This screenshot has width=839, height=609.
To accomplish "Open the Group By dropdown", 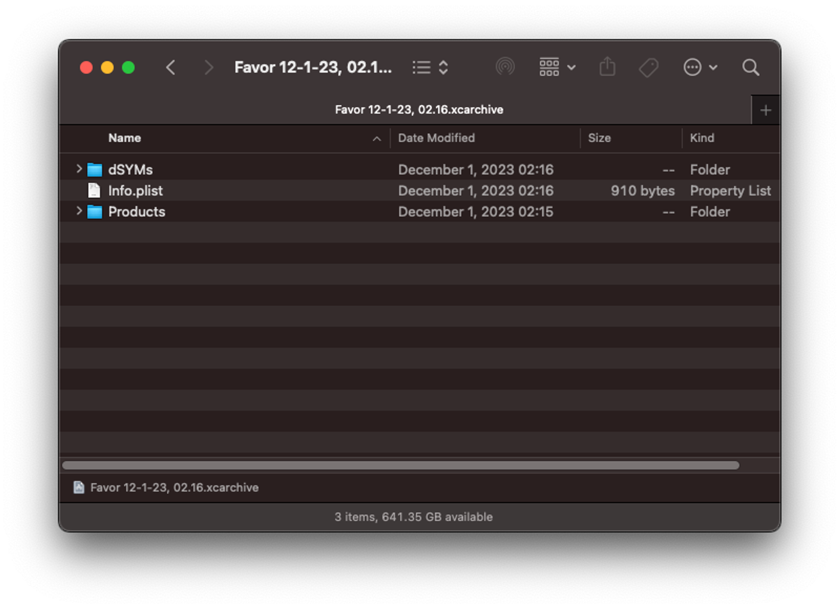I will click(557, 67).
